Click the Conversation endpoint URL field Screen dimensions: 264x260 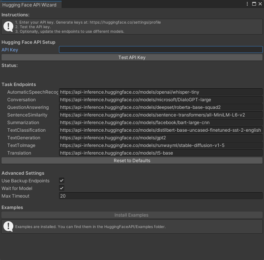[x=161, y=100]
